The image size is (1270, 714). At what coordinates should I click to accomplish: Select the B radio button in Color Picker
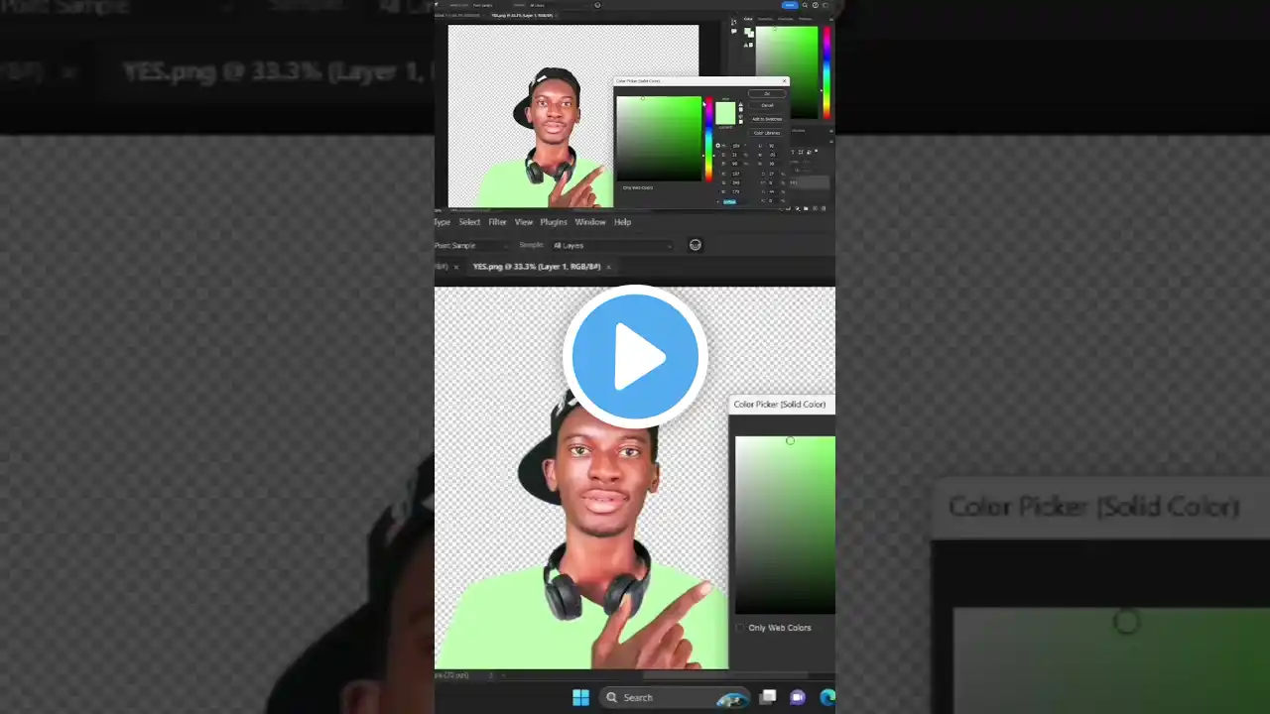coord(718,164)
